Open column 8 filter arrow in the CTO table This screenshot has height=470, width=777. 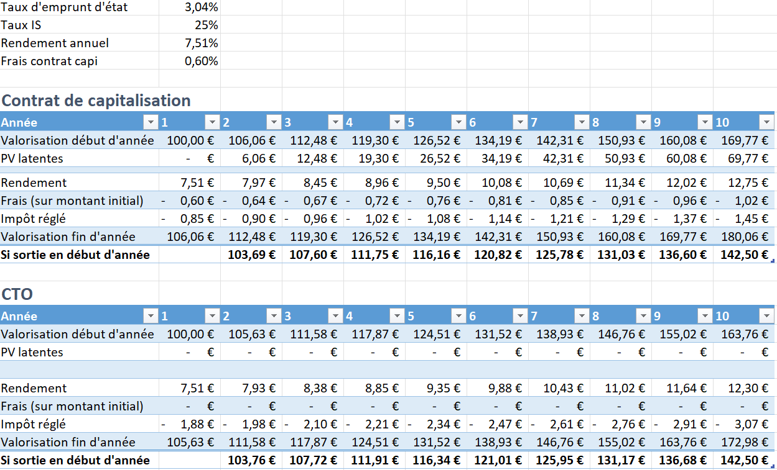pos(643,316)
